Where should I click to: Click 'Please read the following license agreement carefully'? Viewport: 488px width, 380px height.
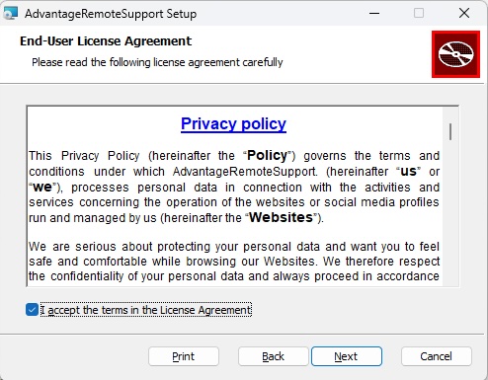157,62
